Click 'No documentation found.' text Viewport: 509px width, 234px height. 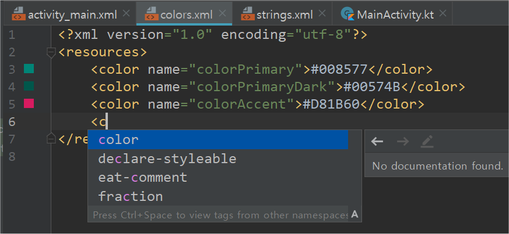[437, 166]
